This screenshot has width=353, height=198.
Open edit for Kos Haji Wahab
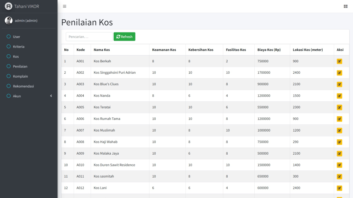pyautogui.click(x=339, y=142)
